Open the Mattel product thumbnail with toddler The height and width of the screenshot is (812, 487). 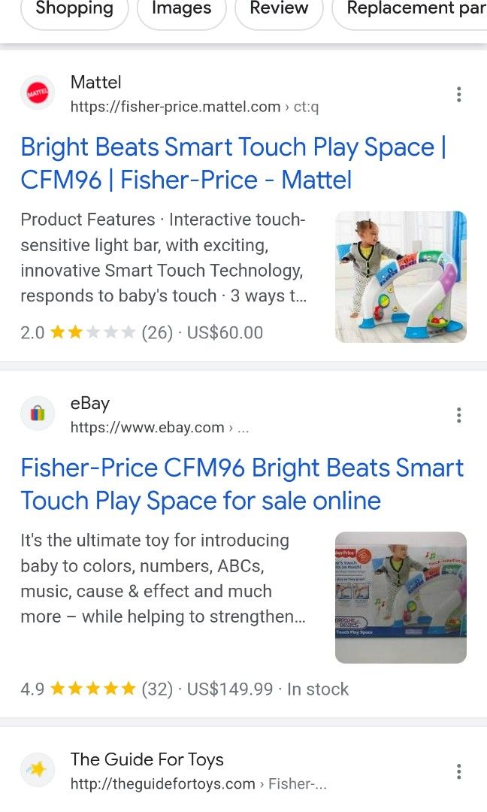coord(401,277)
